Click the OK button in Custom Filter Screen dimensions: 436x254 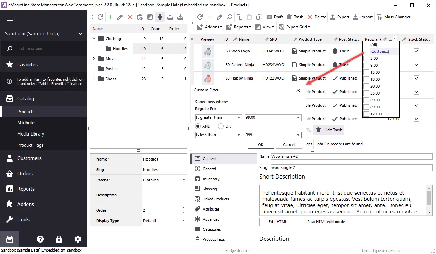(x=260, y=145)
